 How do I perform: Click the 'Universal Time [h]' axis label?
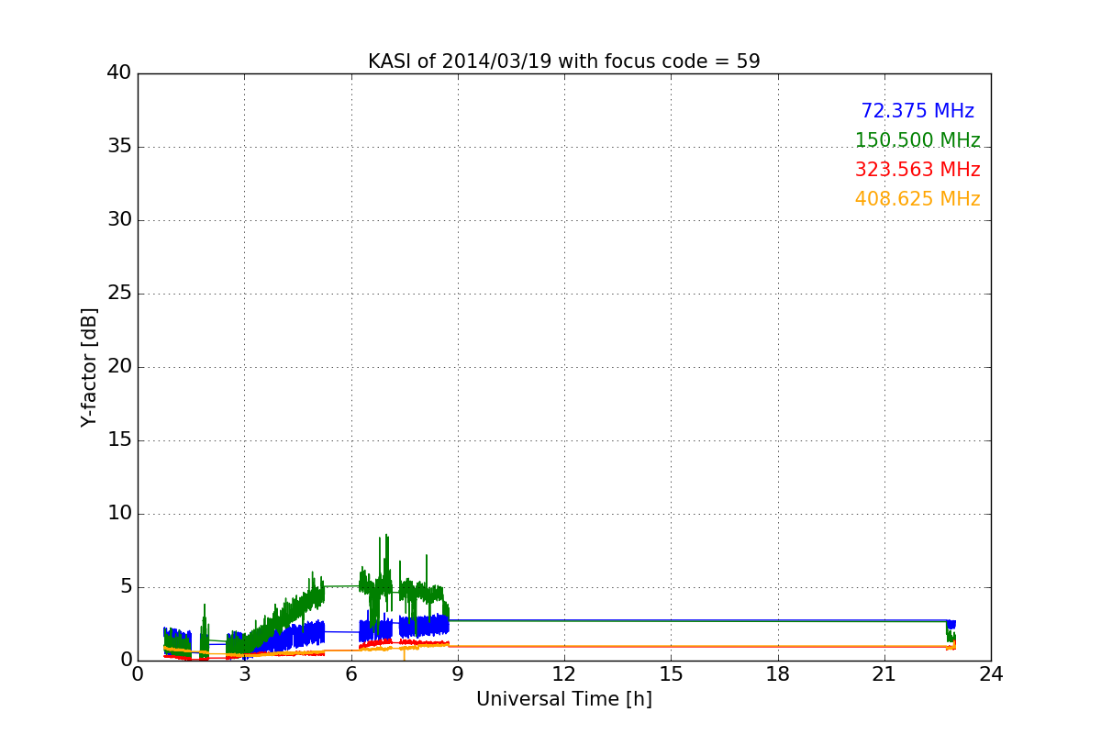pos(564,699)
